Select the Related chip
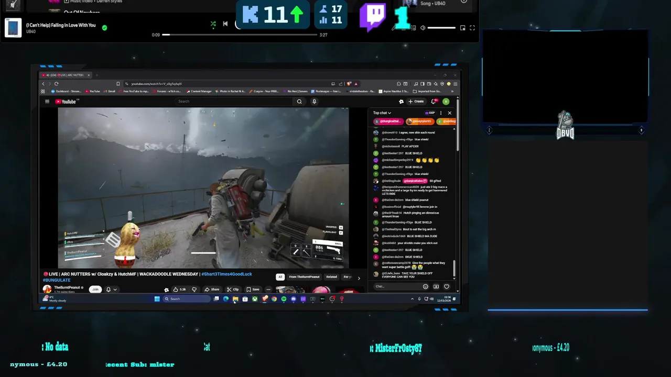 coord(331,277)
